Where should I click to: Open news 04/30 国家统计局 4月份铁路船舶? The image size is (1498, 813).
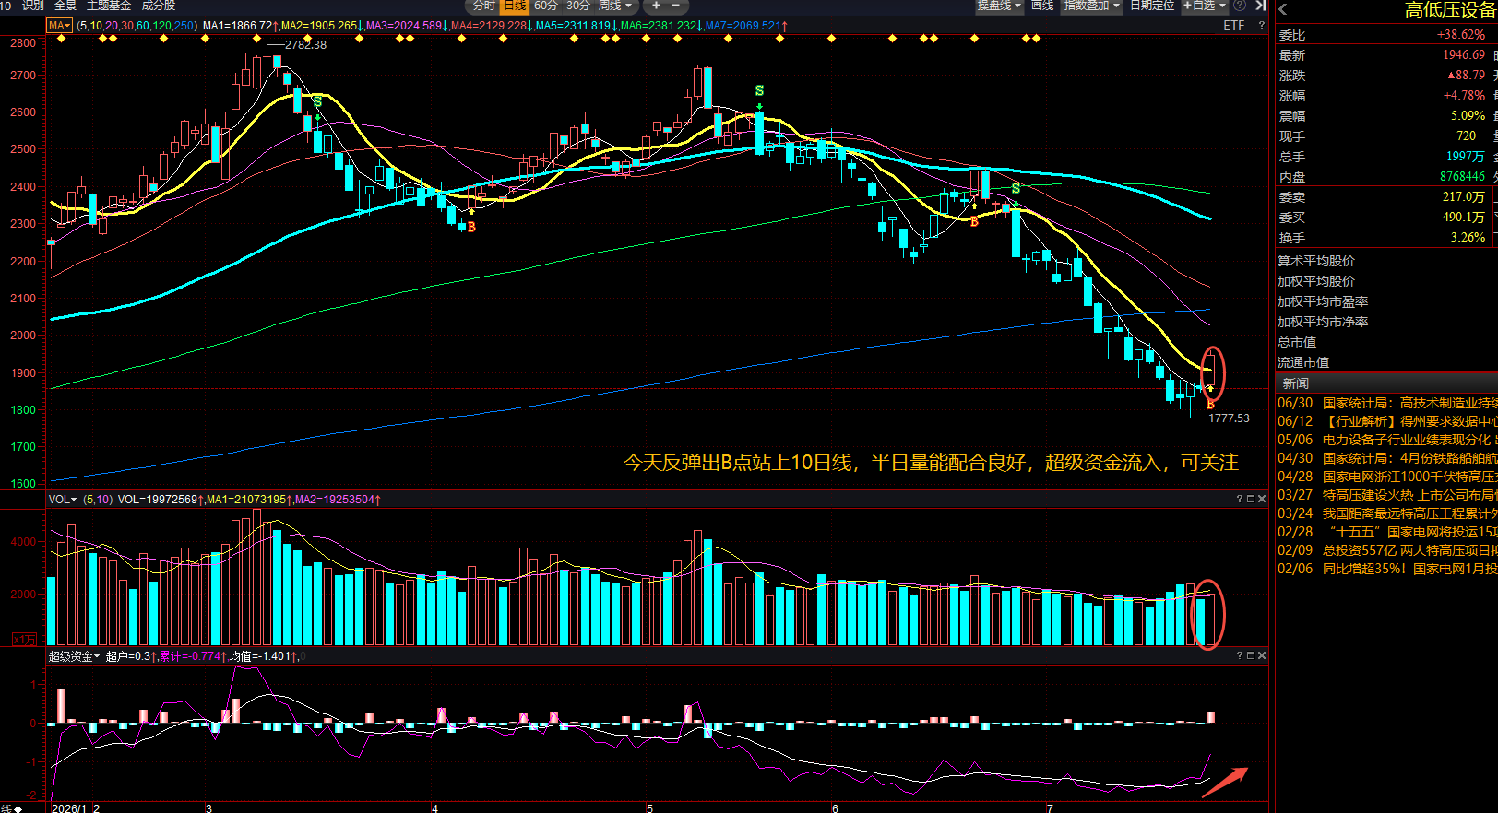click(1386, 458)
